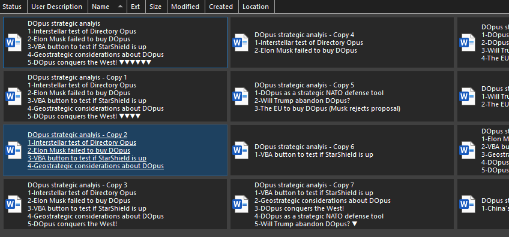
Task: Click Word icon of Copy 6 file
Action: pyautogui.click(x=241, y=150)
